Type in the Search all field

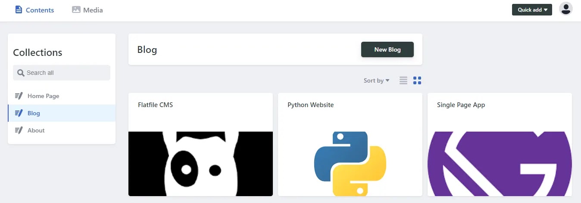tap(65, 73)
